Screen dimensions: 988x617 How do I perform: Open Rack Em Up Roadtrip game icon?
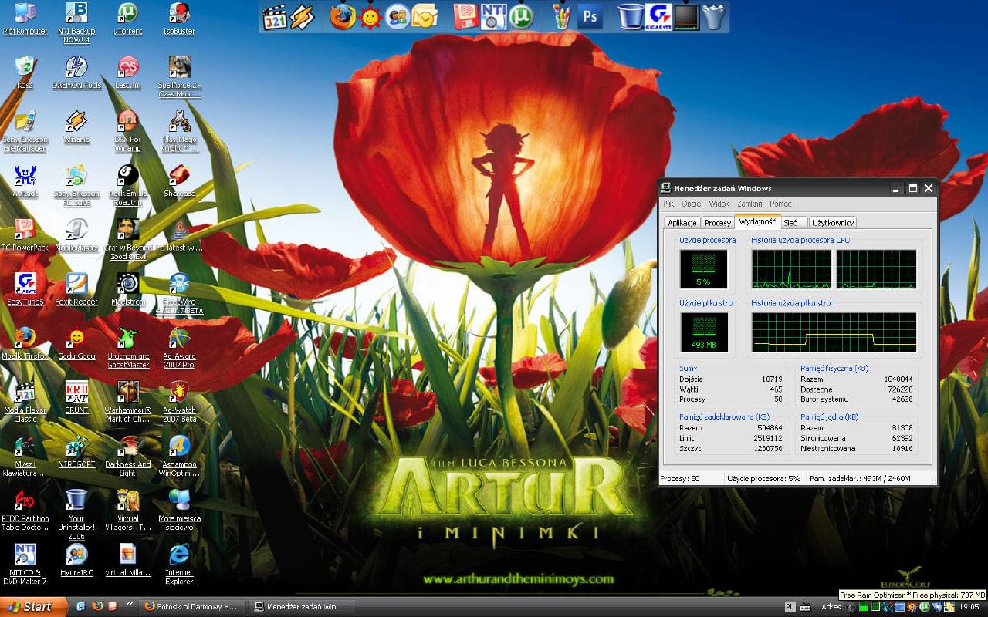tap(127, 185)
